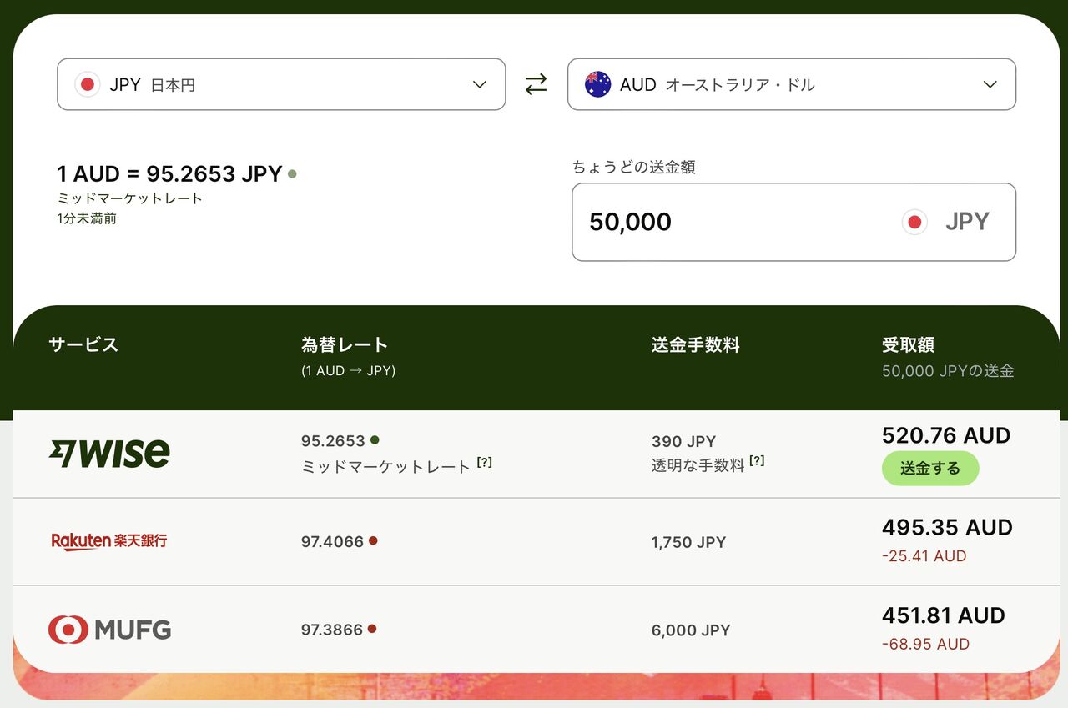Select the 受取額 column header
The height and width of the screenshot is (708, 1068).
pyautogui.click(x=908, y=344)
